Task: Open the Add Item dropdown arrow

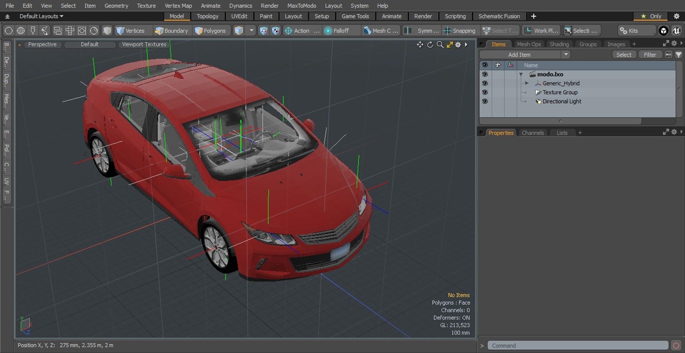Action: pyautogui.click(x=566, y=54)
